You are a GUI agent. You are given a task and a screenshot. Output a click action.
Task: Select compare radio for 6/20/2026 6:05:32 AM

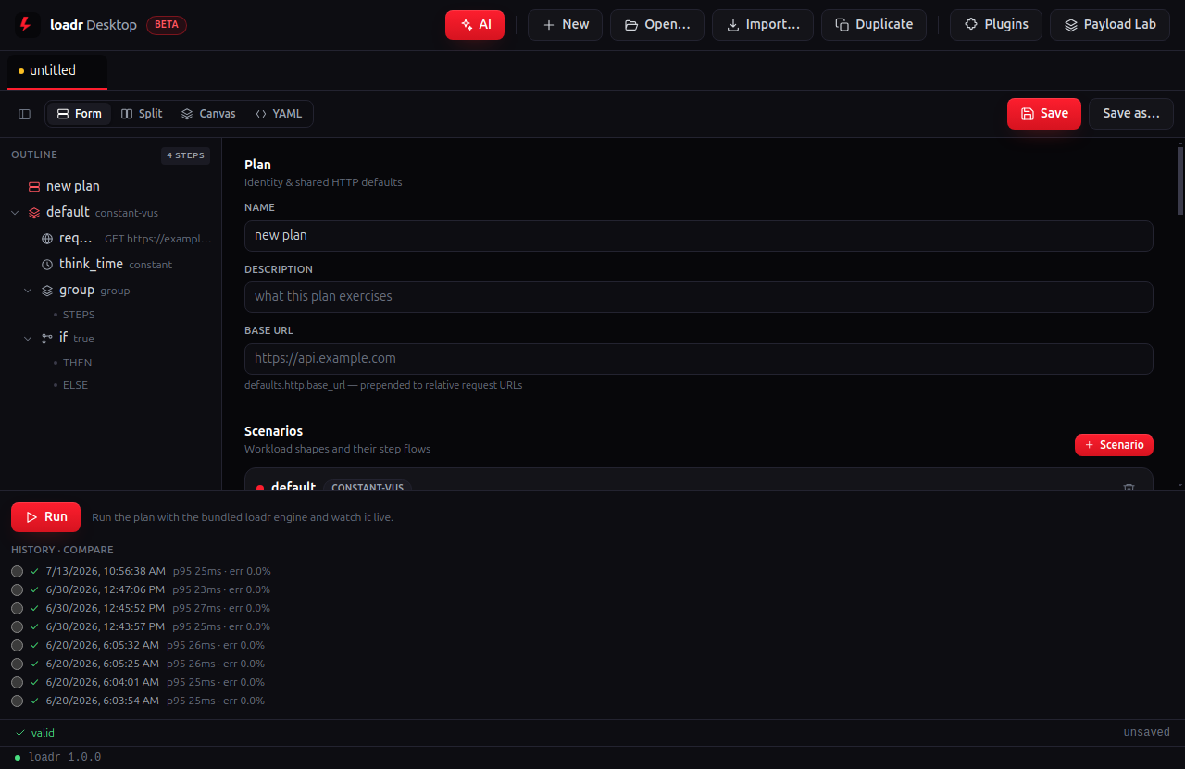point(17,645)
